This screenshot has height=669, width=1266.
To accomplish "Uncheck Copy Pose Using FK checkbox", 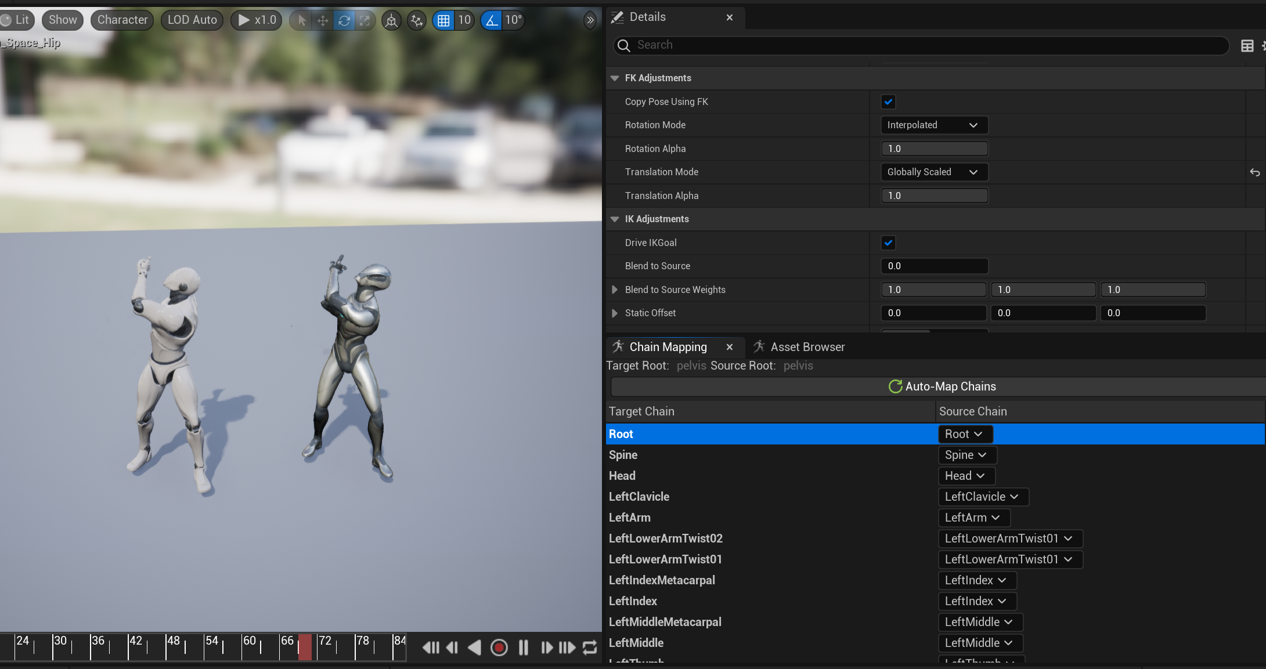I will click(x=888, y=102).
